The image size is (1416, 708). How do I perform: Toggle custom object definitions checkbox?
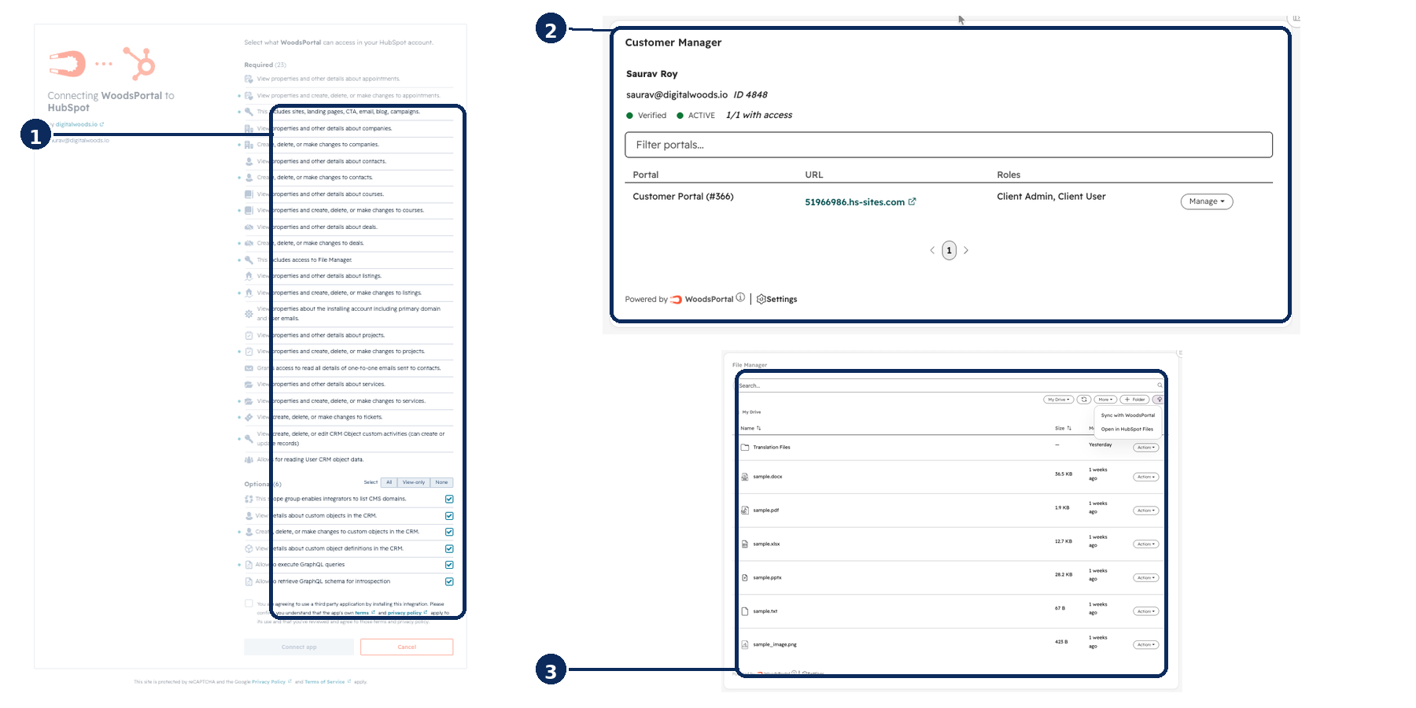[449, 548]
